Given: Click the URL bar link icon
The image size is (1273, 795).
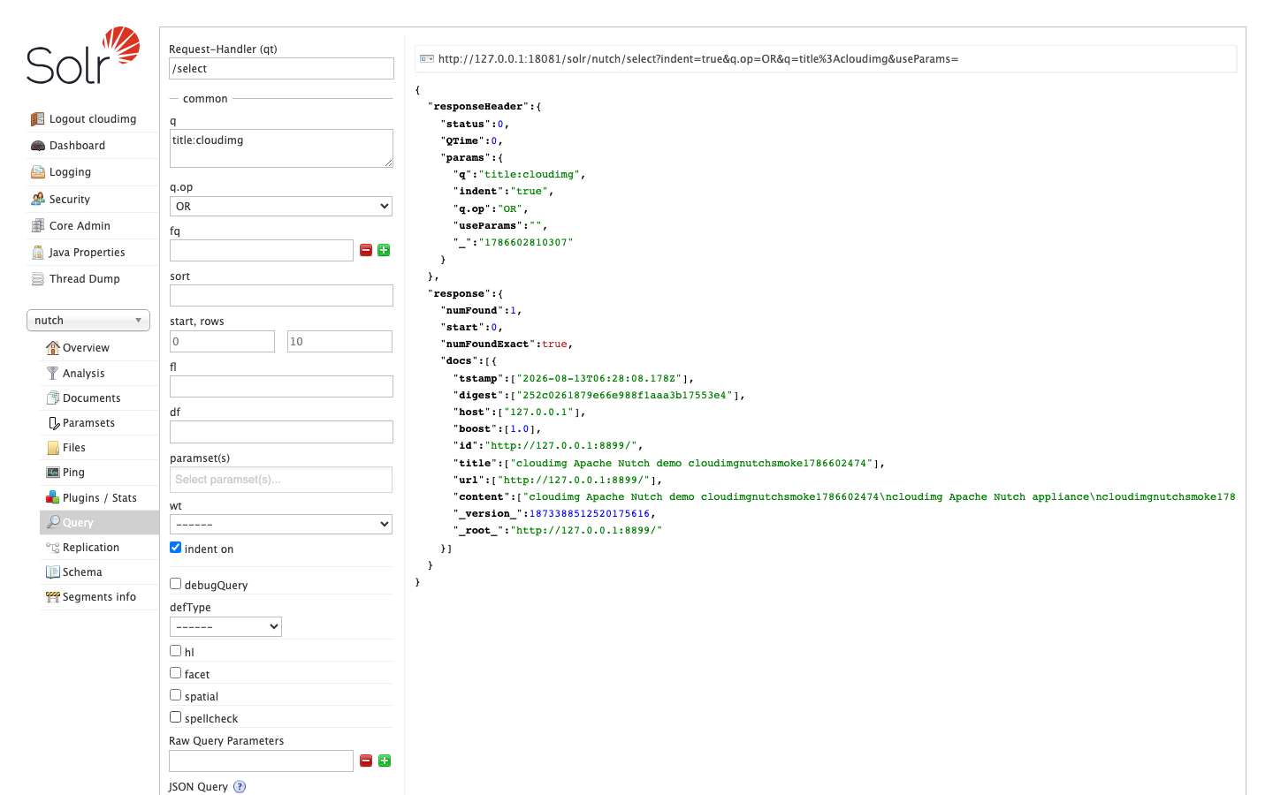Looking at the screenshot, I should point(427,59).
